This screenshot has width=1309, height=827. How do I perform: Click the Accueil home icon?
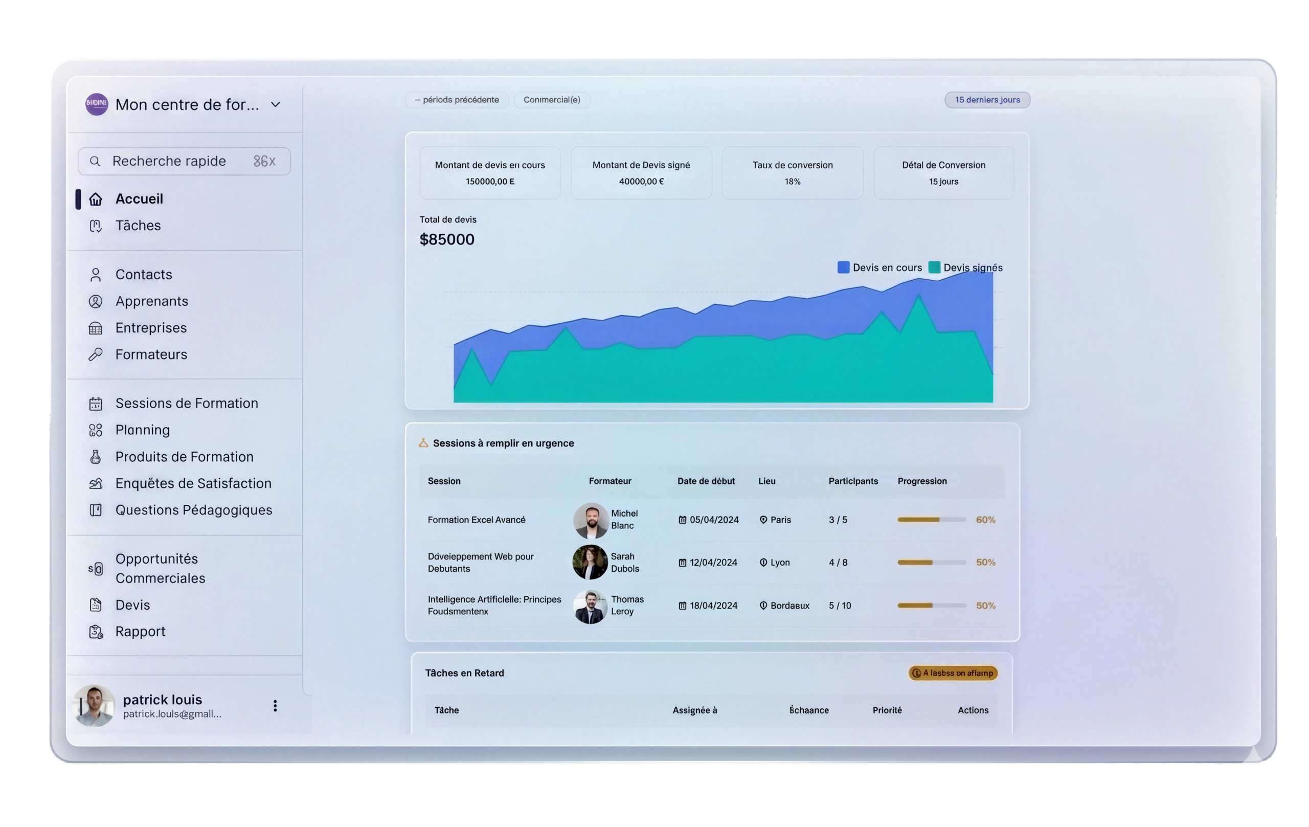[x=96, y=199]
